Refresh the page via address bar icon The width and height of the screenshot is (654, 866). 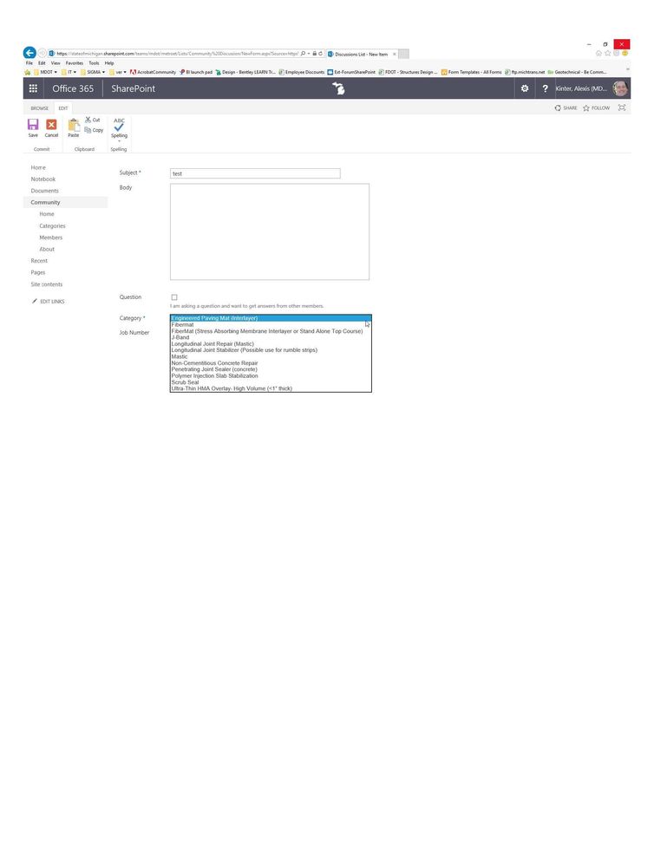[320, 54]
